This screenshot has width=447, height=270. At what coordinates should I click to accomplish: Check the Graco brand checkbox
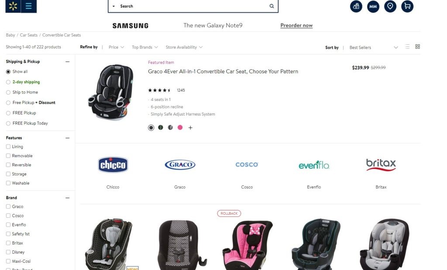click(8, 206)
